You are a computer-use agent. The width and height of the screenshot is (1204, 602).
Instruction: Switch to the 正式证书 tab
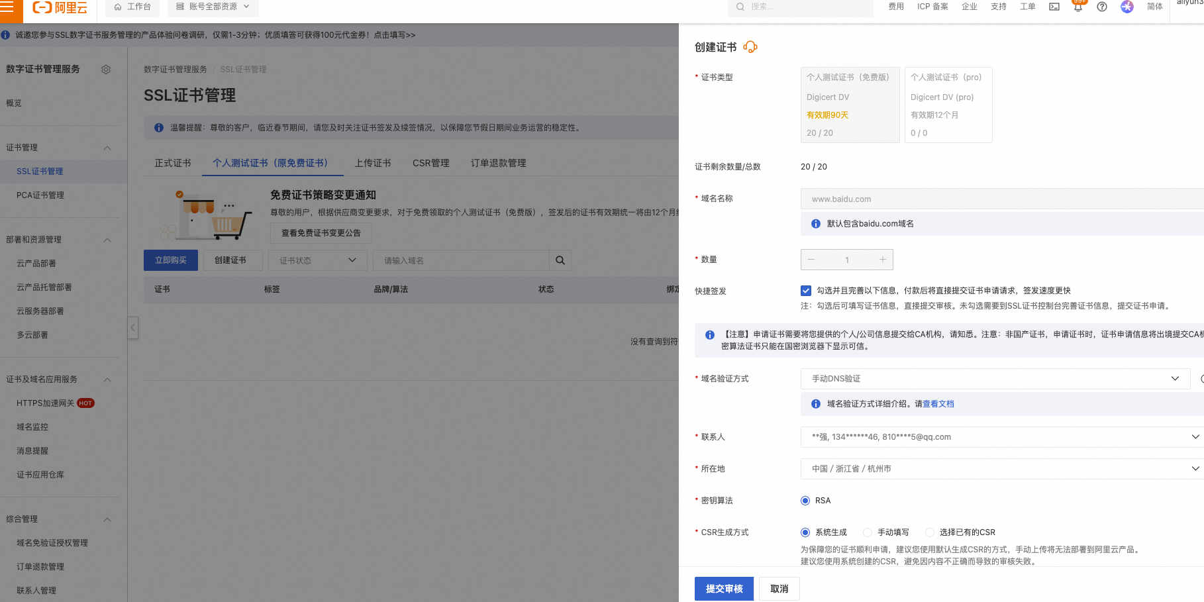click(x=173, y=163)
